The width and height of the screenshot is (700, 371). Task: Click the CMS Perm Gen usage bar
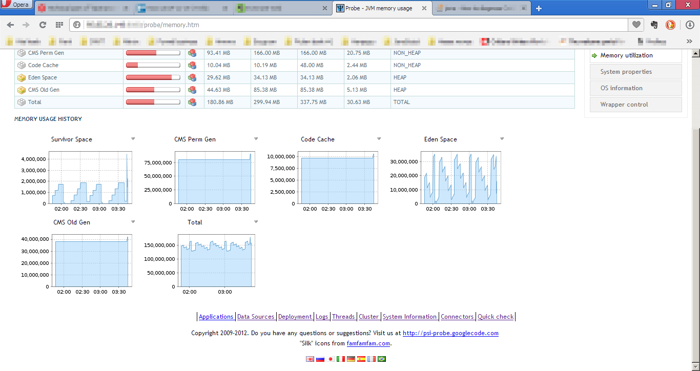(153, 53)
